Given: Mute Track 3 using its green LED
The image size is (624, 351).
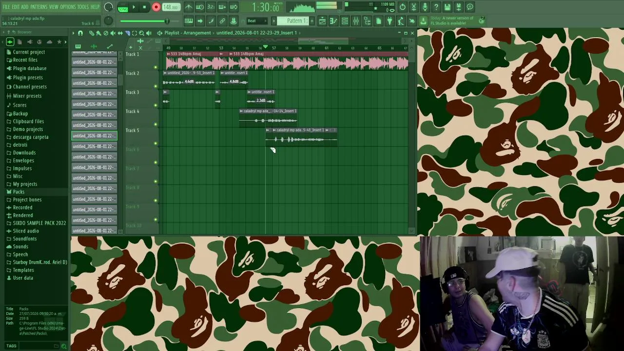Looking at the screenshot, I should [156, 105].
